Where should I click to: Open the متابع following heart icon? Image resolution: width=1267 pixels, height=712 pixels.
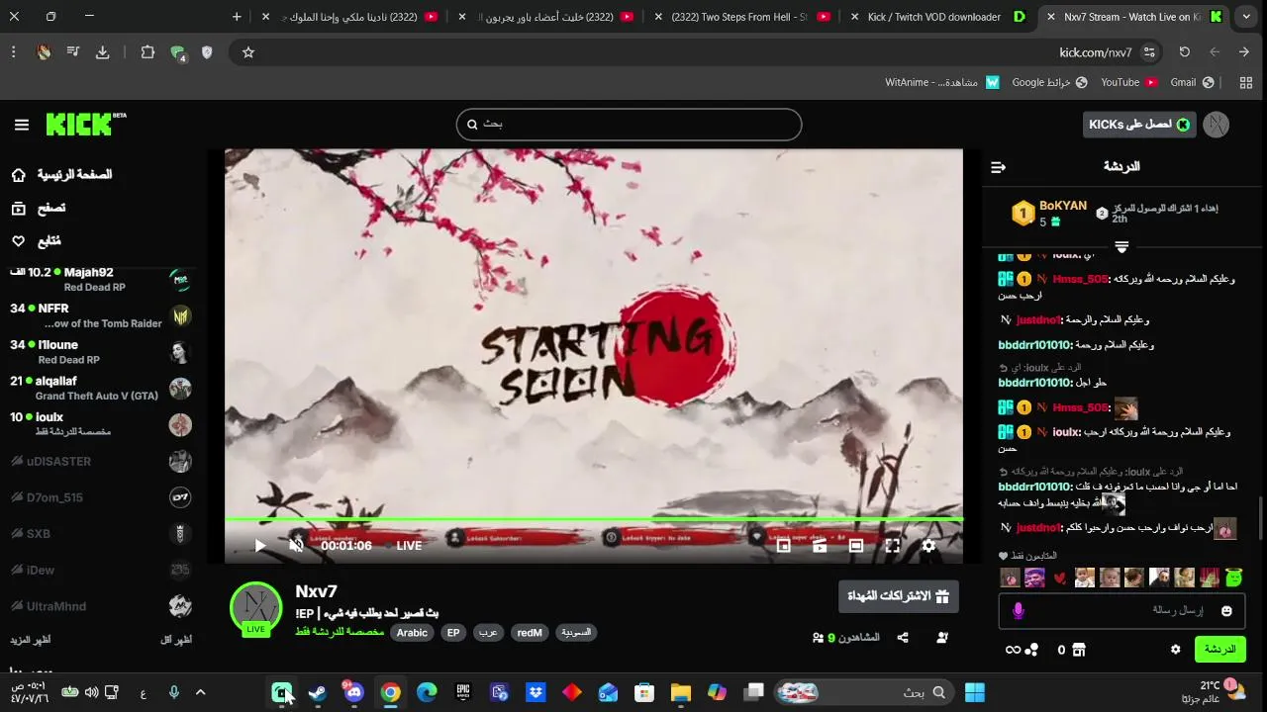pyautogui.click(x=19, y=241)
